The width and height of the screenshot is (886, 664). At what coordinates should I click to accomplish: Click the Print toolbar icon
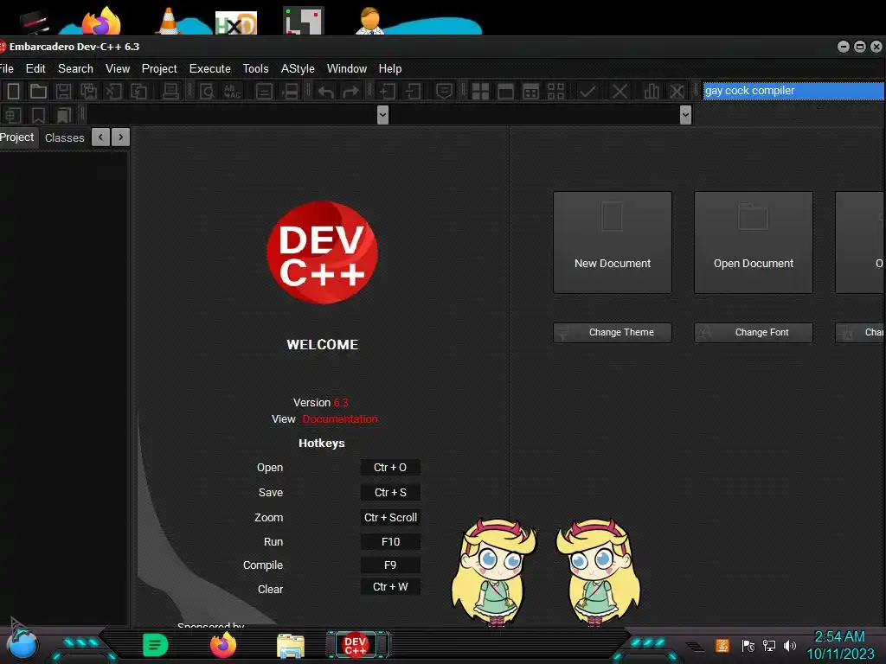click(170, 91)
